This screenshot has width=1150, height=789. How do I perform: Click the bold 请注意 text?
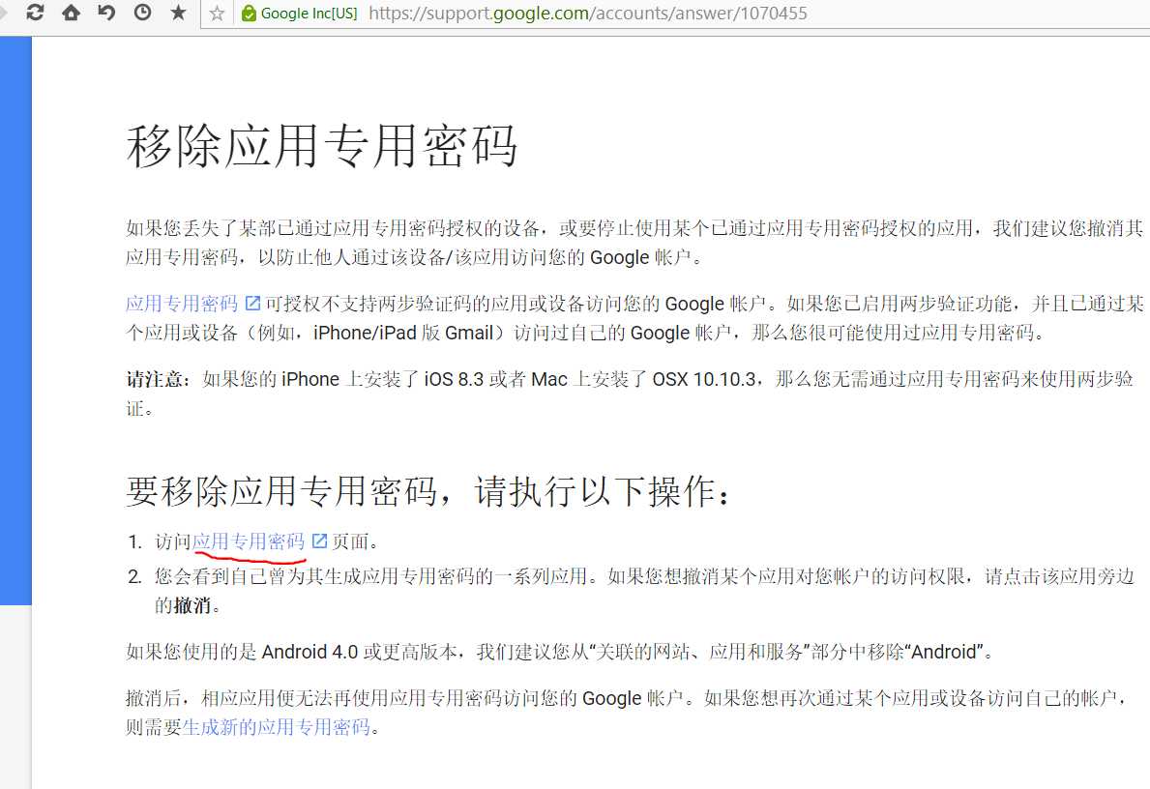click(154, 379)
